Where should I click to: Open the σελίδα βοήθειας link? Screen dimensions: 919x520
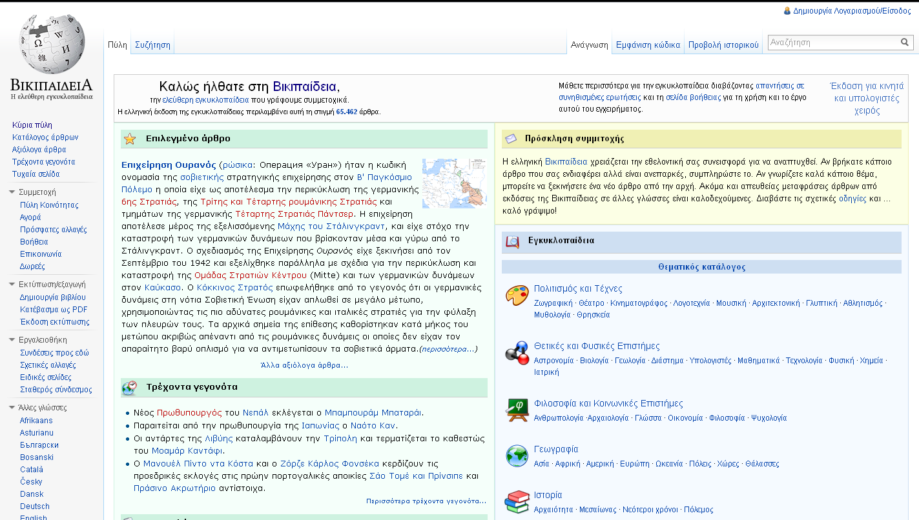693,97
